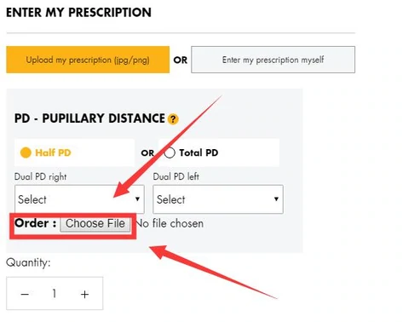Click the Choose File button
Image resolution: width=409 pixels, height=322 pixels.
click(x=95, y=224)
